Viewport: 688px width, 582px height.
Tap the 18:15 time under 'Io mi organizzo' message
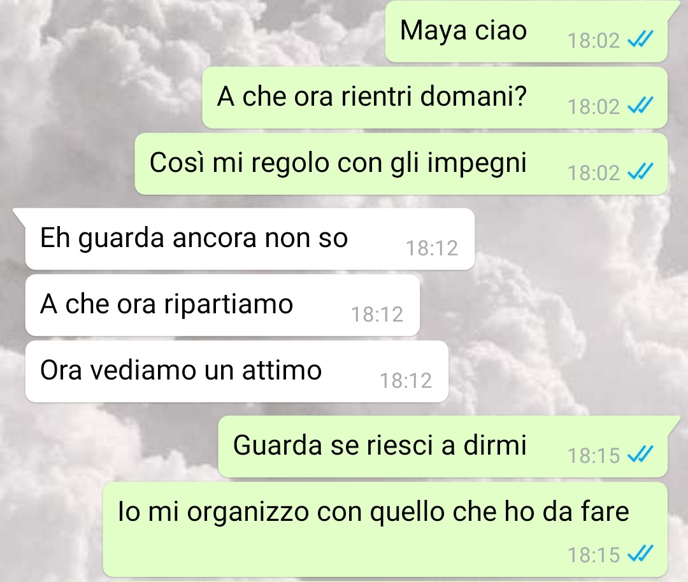pyautogui.click(x=594, y=555)
